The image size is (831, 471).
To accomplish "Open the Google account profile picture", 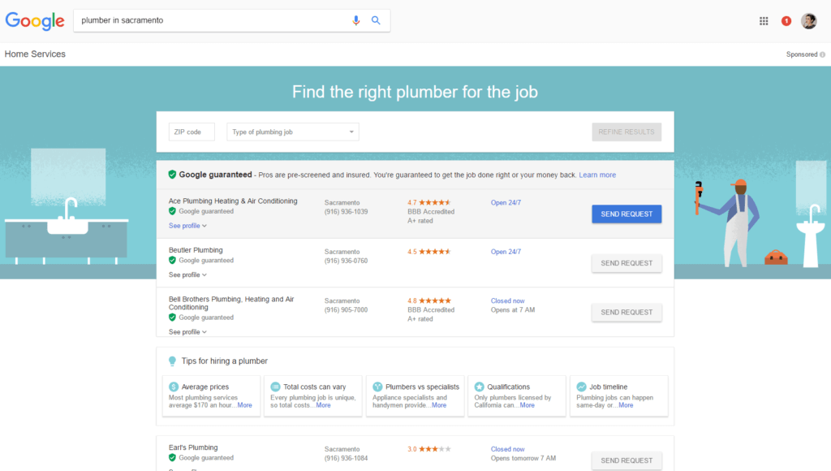I will pyautogui.click(x=809, y=20).
